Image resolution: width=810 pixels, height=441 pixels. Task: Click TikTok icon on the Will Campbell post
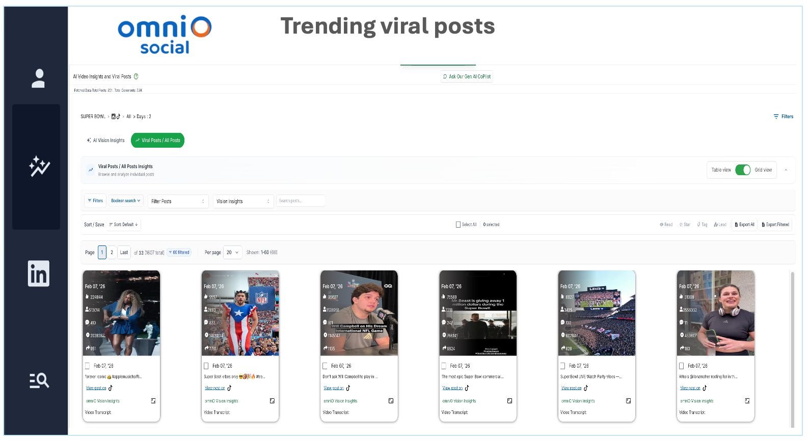(348, 388)
